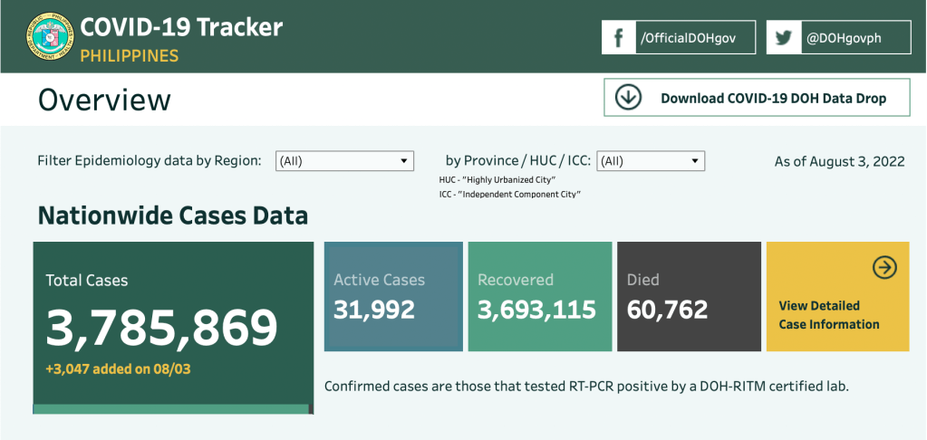927x440 pixels.
Task: Click the Overview page heading
Action: pyautogui.click(x=104, y=100)
